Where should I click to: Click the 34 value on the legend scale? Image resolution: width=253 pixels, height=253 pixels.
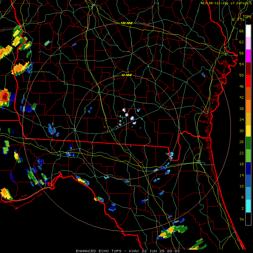[241, 120]
